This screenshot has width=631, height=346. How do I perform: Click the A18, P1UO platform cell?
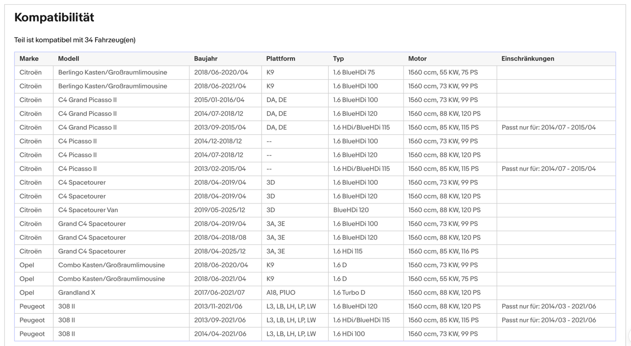coord(295,292)
